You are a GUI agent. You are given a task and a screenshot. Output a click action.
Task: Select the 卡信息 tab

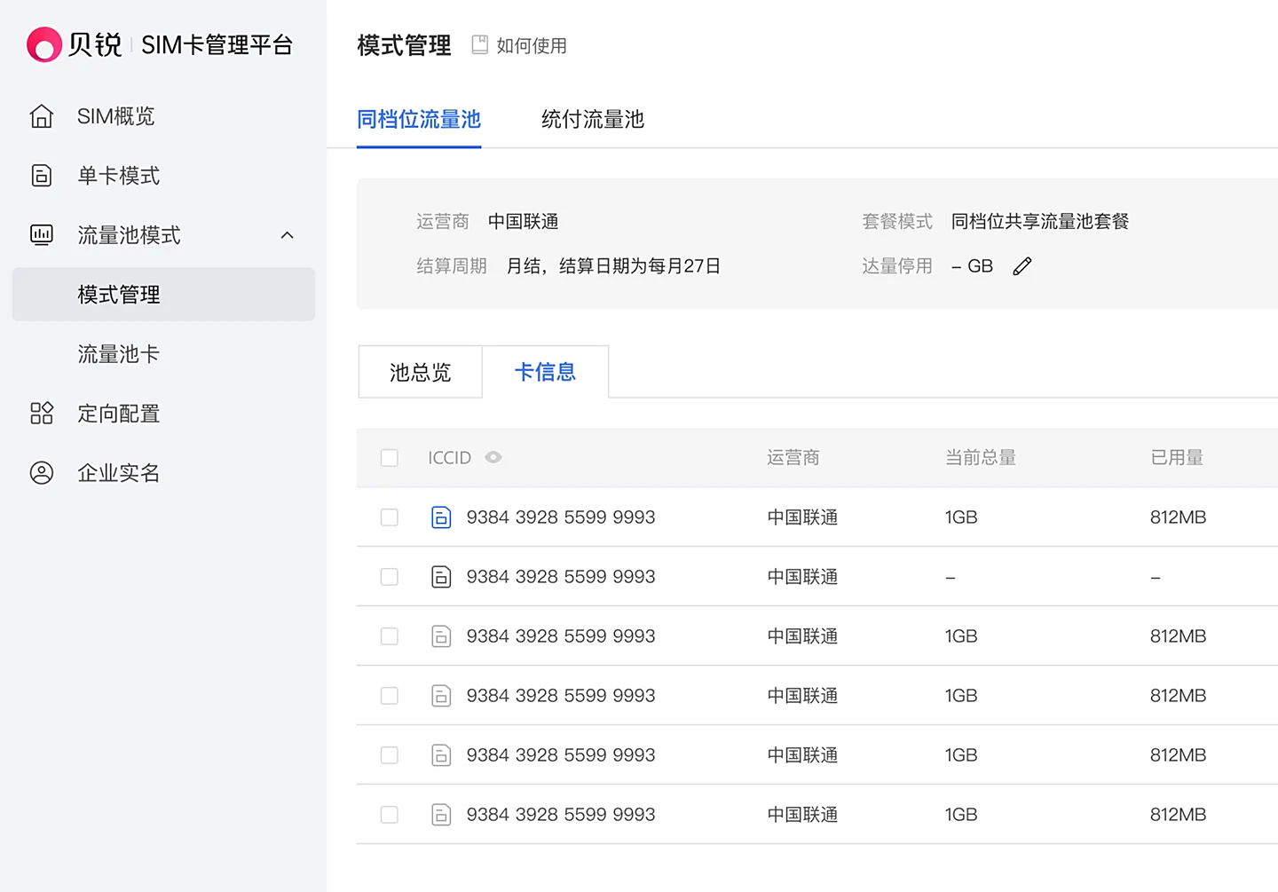[545, 372]
